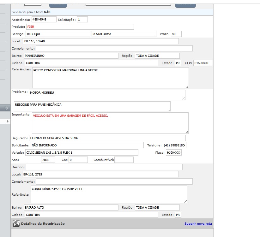Click the Placa field HJG
Screen dimensions: 260x237
pyautogui.click(x=174, y=152)
